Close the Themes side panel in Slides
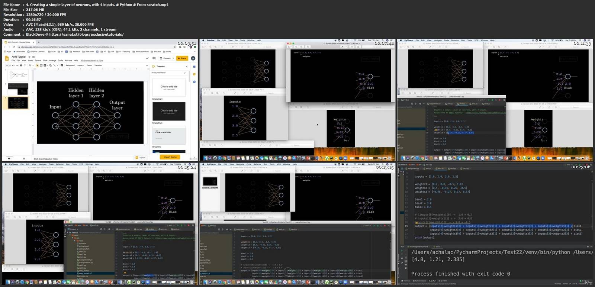 click(187, 67)
